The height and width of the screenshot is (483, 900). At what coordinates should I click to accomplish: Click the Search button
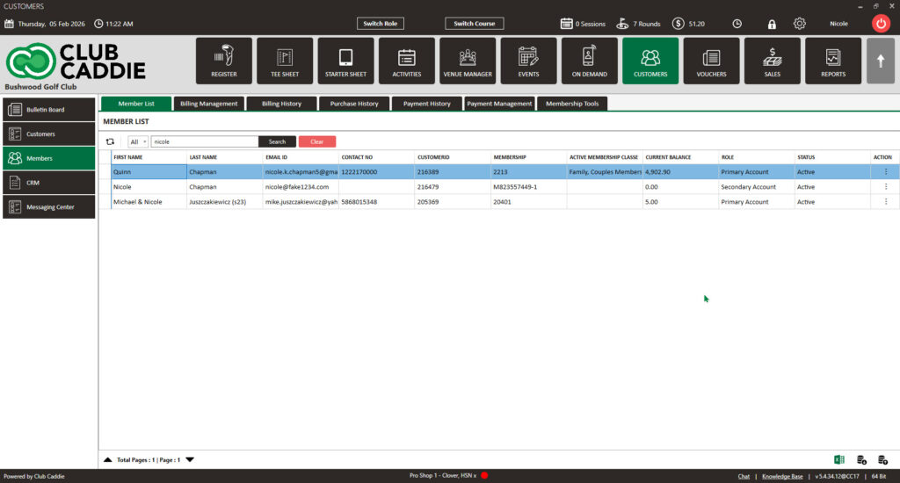277,141
